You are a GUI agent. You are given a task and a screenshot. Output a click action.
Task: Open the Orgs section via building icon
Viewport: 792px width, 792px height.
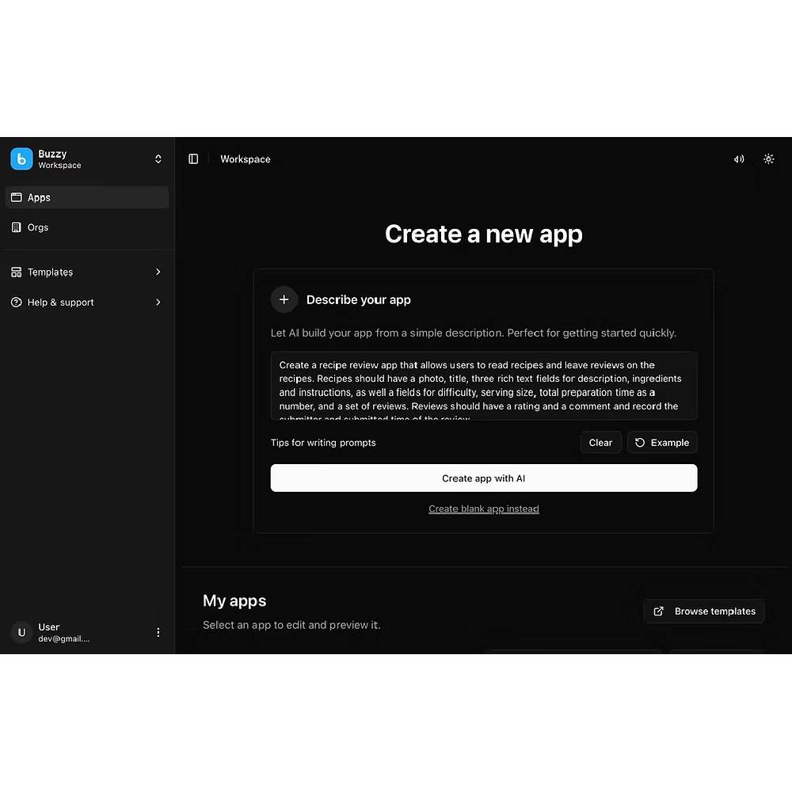pyautogui.click(x=17, y=227)
